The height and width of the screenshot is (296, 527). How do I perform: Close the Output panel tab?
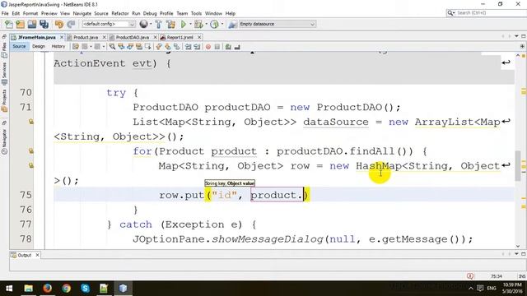click(37, 255)
